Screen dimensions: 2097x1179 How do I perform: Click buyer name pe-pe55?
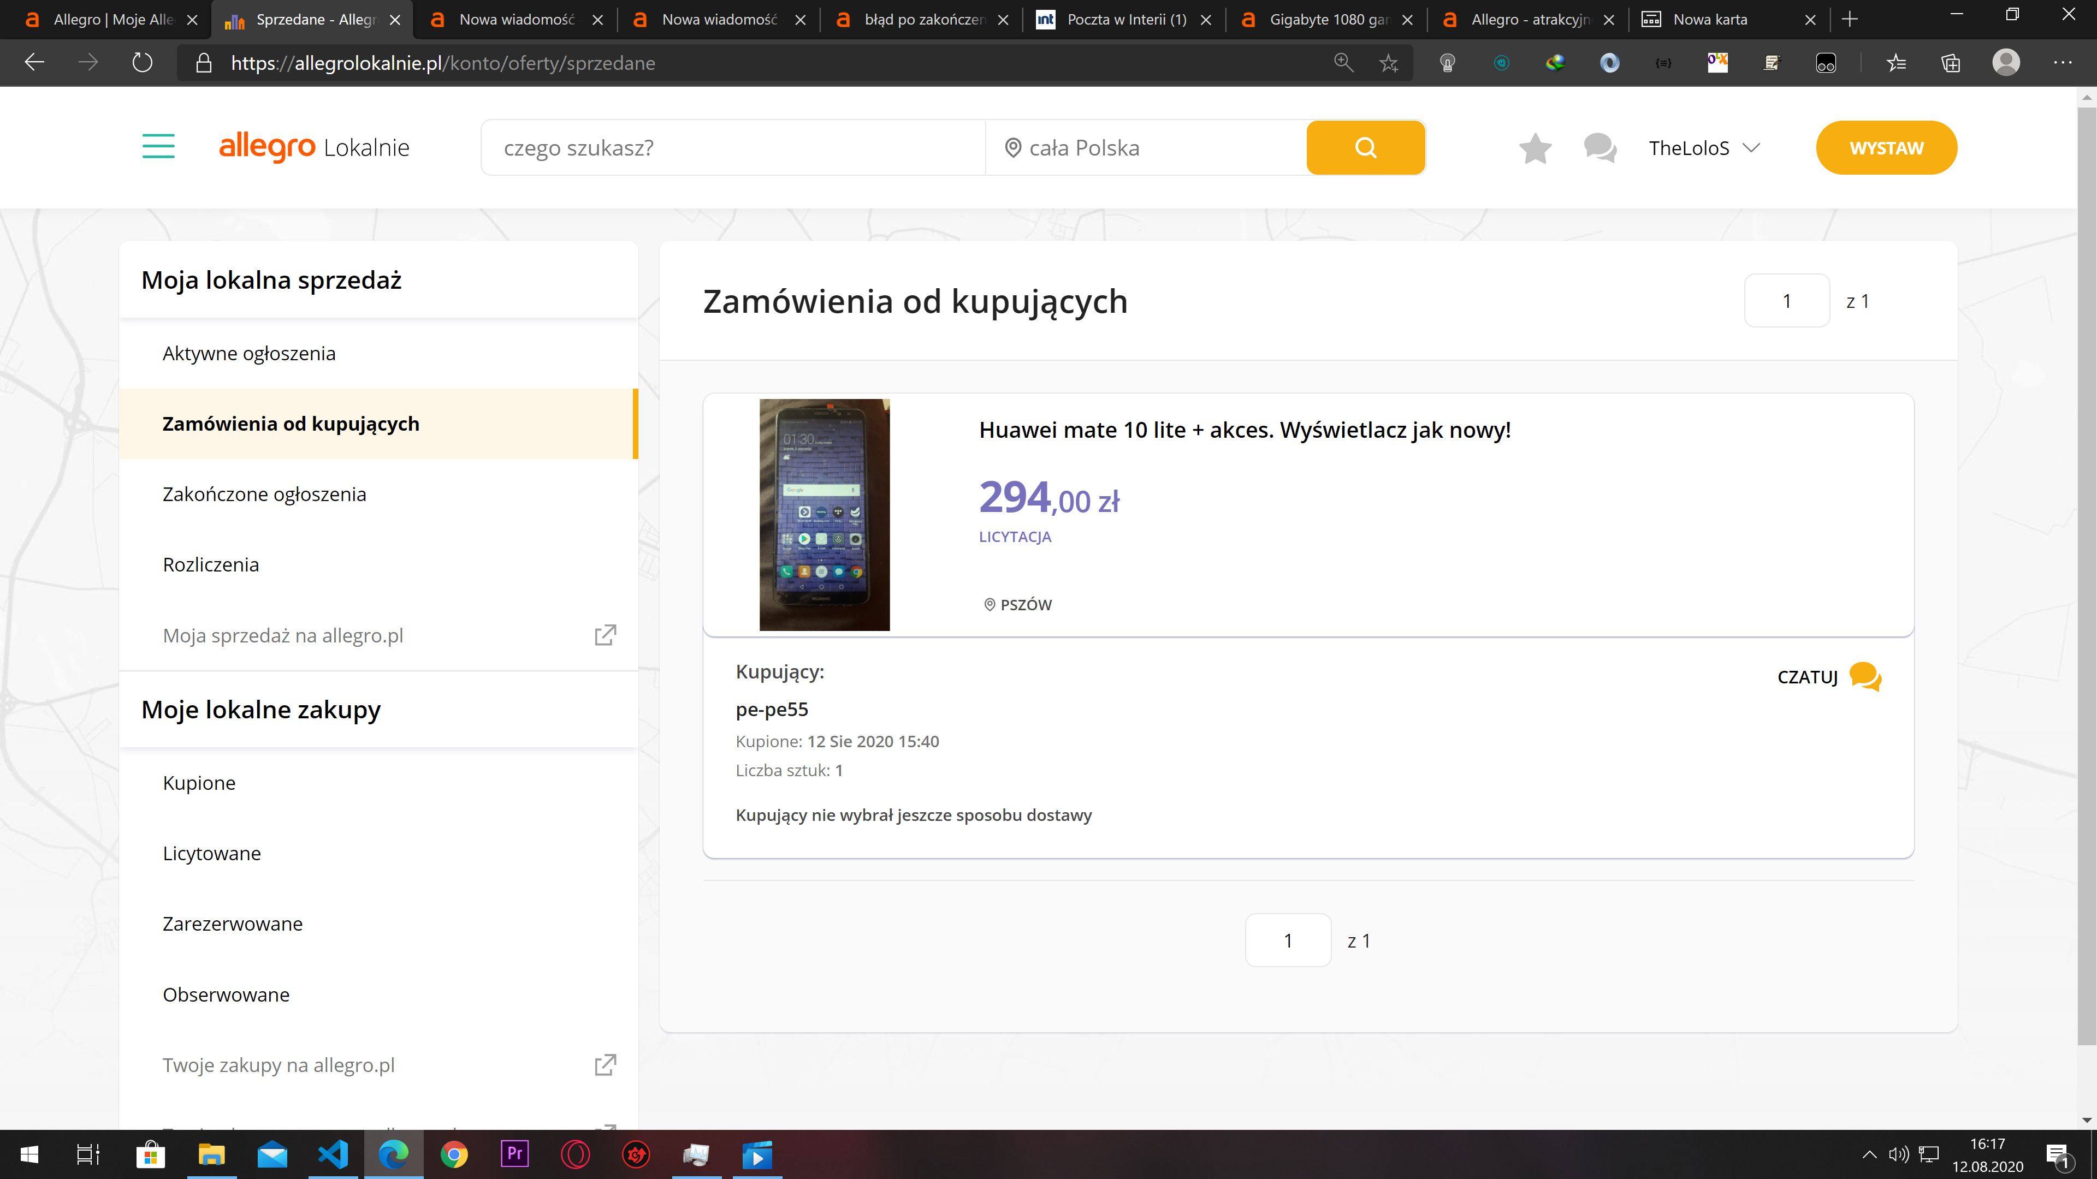coord(772,710)
